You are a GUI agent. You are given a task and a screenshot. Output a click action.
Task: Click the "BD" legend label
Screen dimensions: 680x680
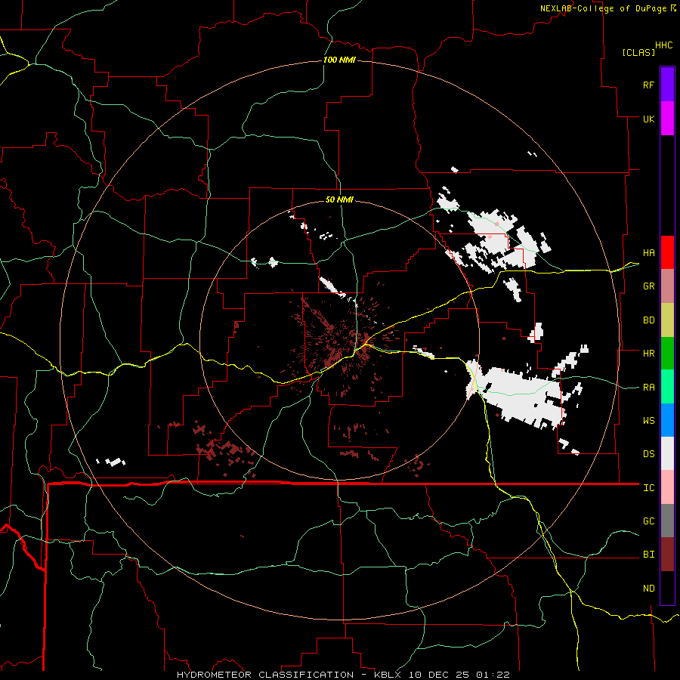649,320
